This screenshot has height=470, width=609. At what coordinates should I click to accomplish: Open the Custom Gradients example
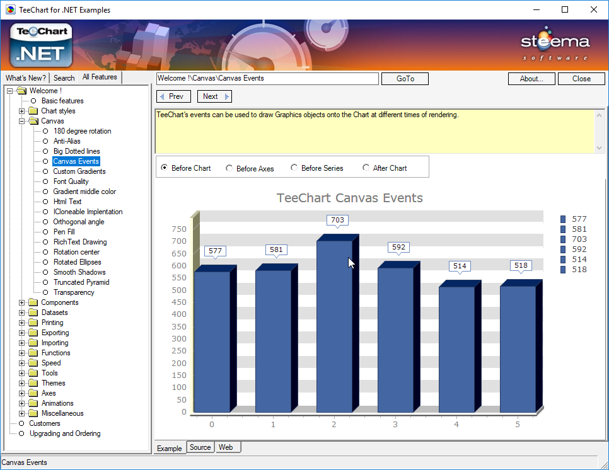(79, 171)
